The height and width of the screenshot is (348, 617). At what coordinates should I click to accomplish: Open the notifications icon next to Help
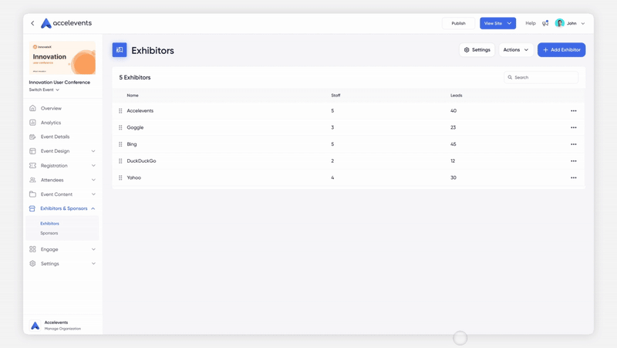pyautogui.click(x=545, y=23)
